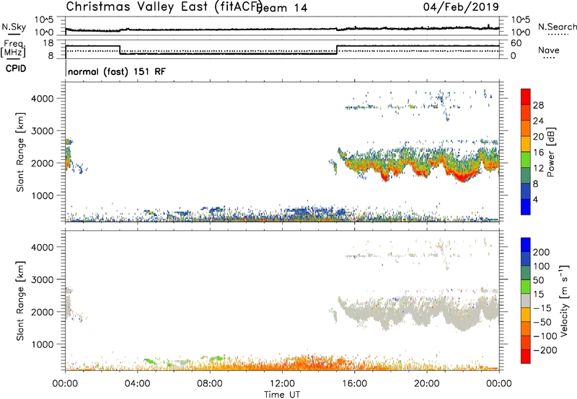Click the red top segment of Power colorbar

[526, 97]
